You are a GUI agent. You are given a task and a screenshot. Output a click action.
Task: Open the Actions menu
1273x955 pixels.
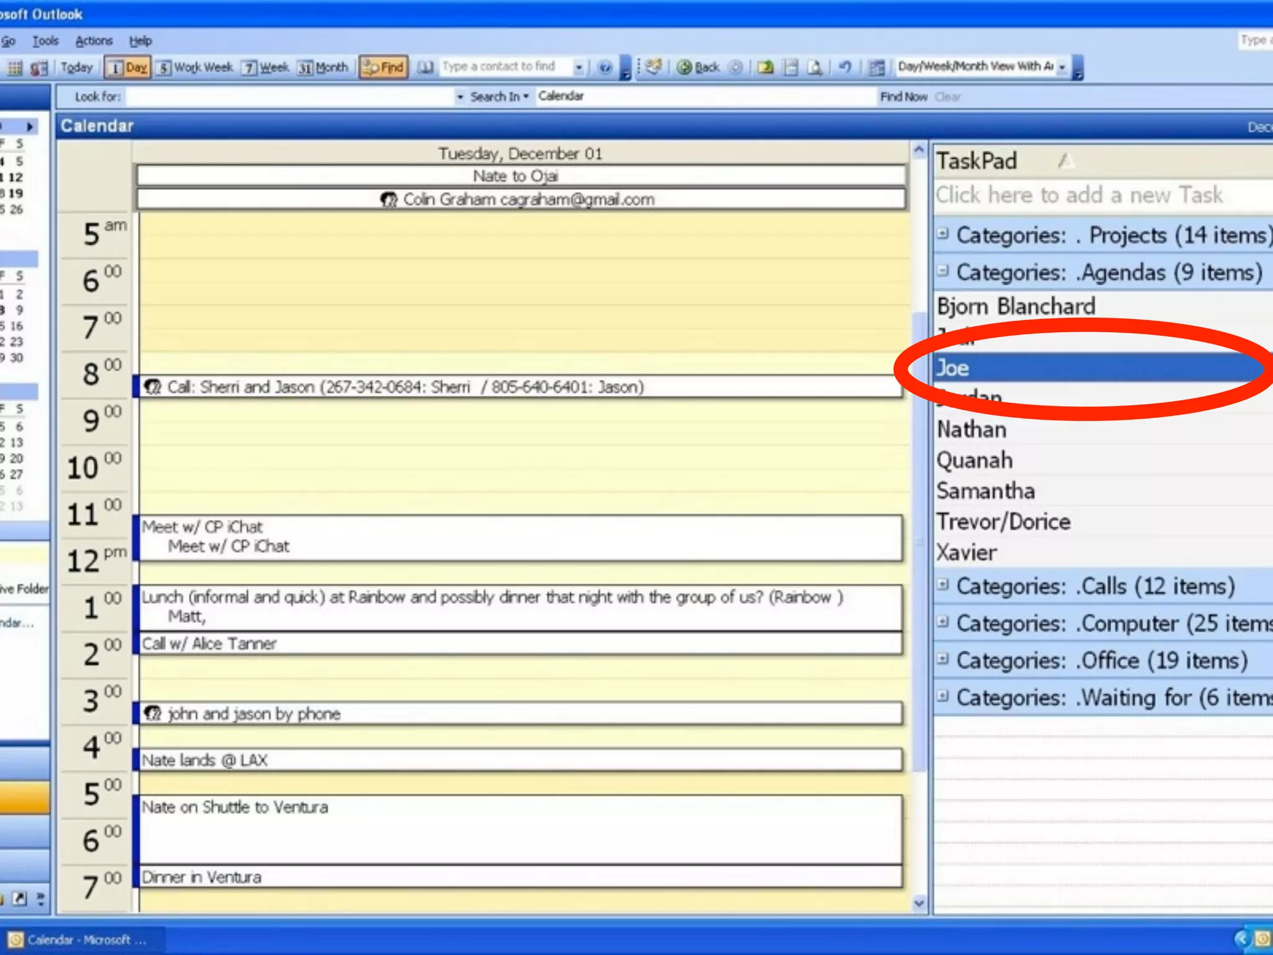[x=94, y=41]
